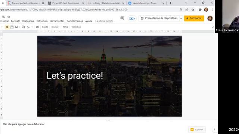This screenshot has width=239, height=134.
Task: Close the e-Study tab
Action: click(123, 3)
